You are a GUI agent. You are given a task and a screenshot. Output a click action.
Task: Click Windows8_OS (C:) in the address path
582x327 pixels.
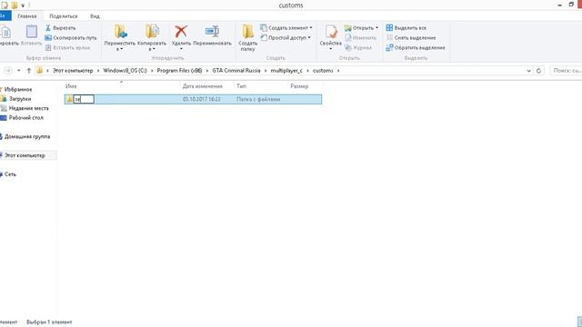click(x=125, y=71)
